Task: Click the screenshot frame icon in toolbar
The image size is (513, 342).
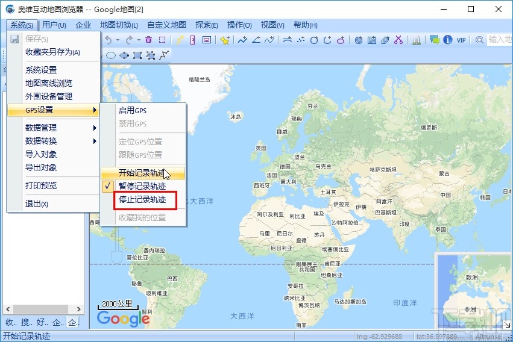Action: (x=206, y=40)
